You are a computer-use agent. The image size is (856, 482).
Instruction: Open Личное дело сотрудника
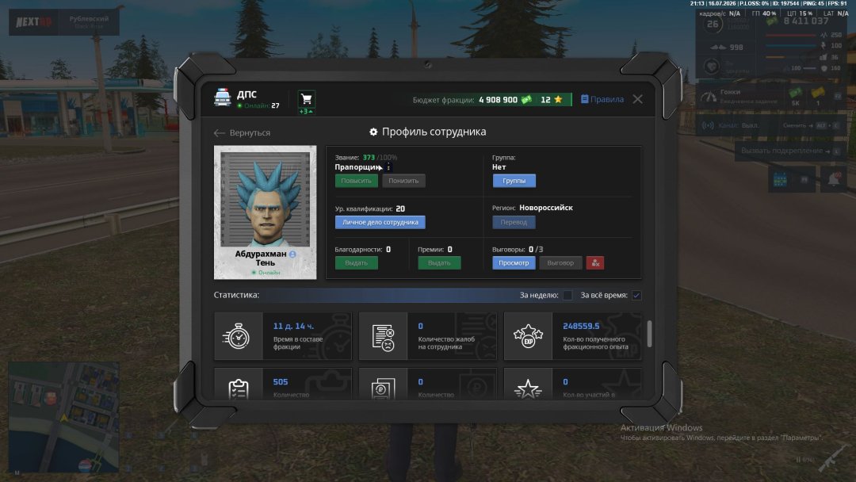point(380,222)
